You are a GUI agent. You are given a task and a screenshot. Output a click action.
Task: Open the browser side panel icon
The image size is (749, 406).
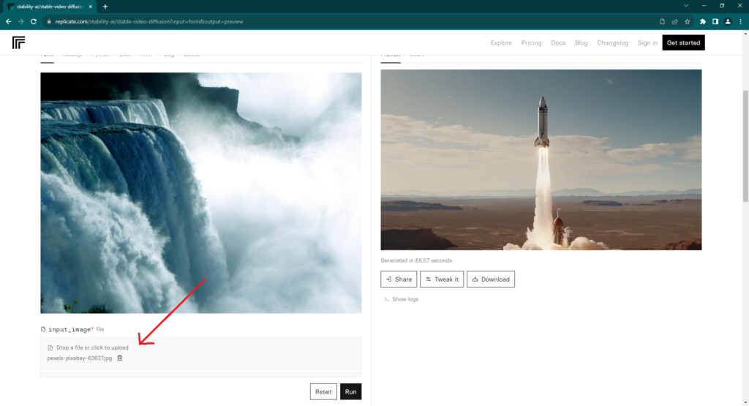click(715, 21)
